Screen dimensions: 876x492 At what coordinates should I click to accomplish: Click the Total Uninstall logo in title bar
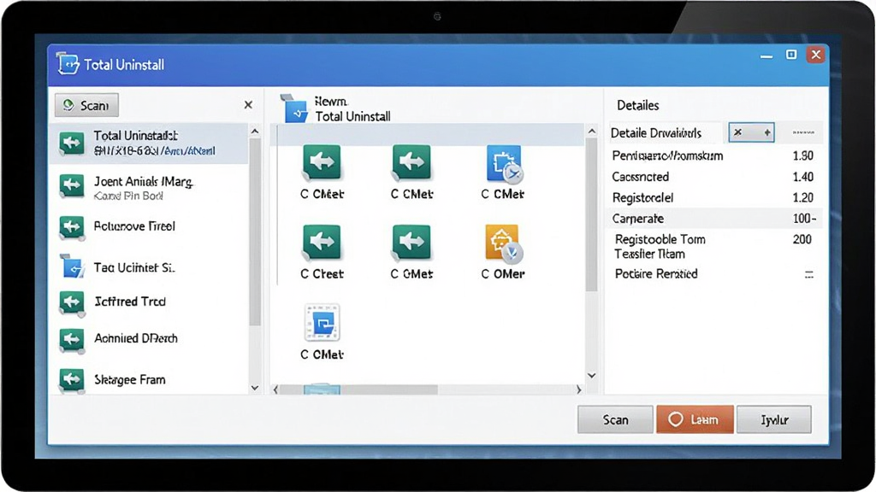[68, 64]
